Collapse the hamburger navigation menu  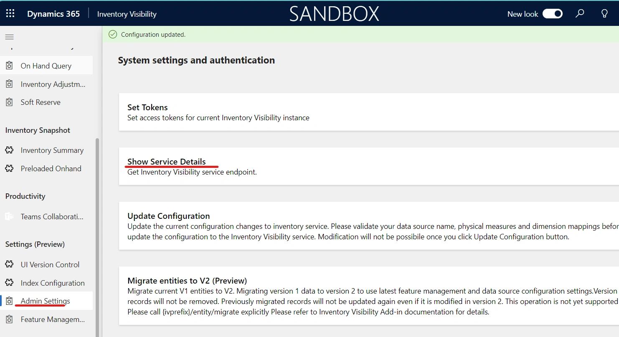click(x=9, y=37)
